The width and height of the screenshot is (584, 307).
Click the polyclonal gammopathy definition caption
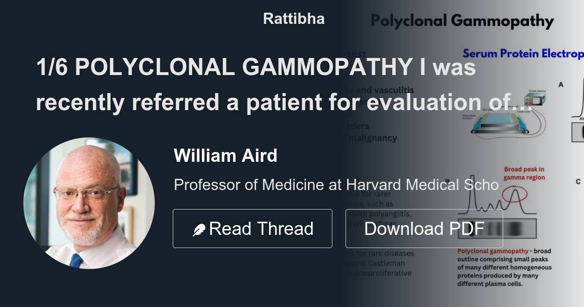point(504,267)
